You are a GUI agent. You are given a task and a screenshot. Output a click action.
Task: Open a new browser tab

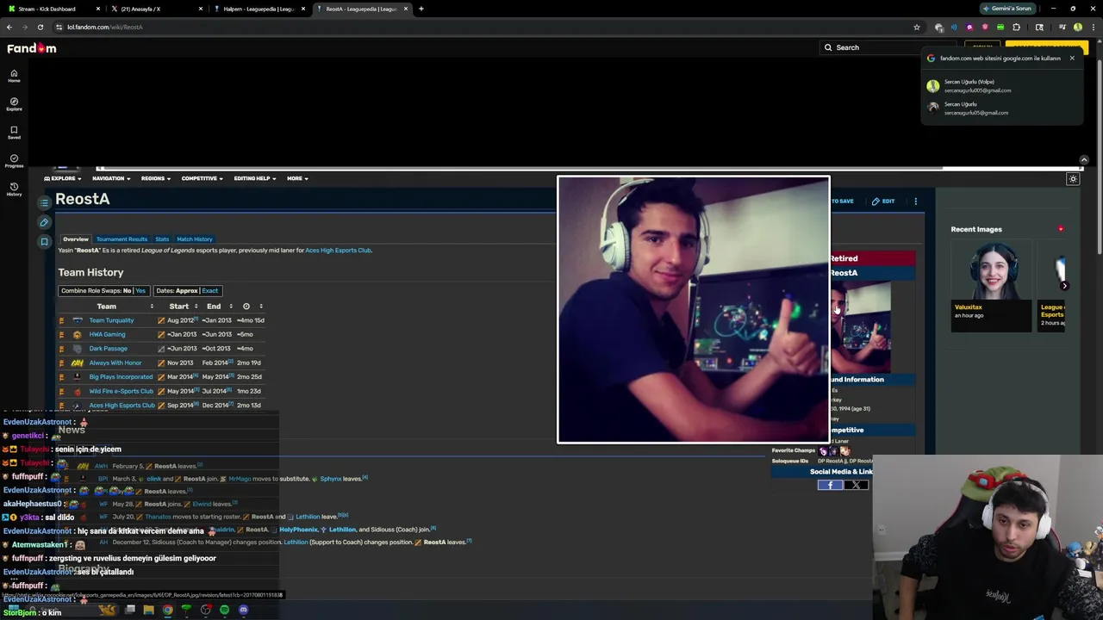click(421, 9)
